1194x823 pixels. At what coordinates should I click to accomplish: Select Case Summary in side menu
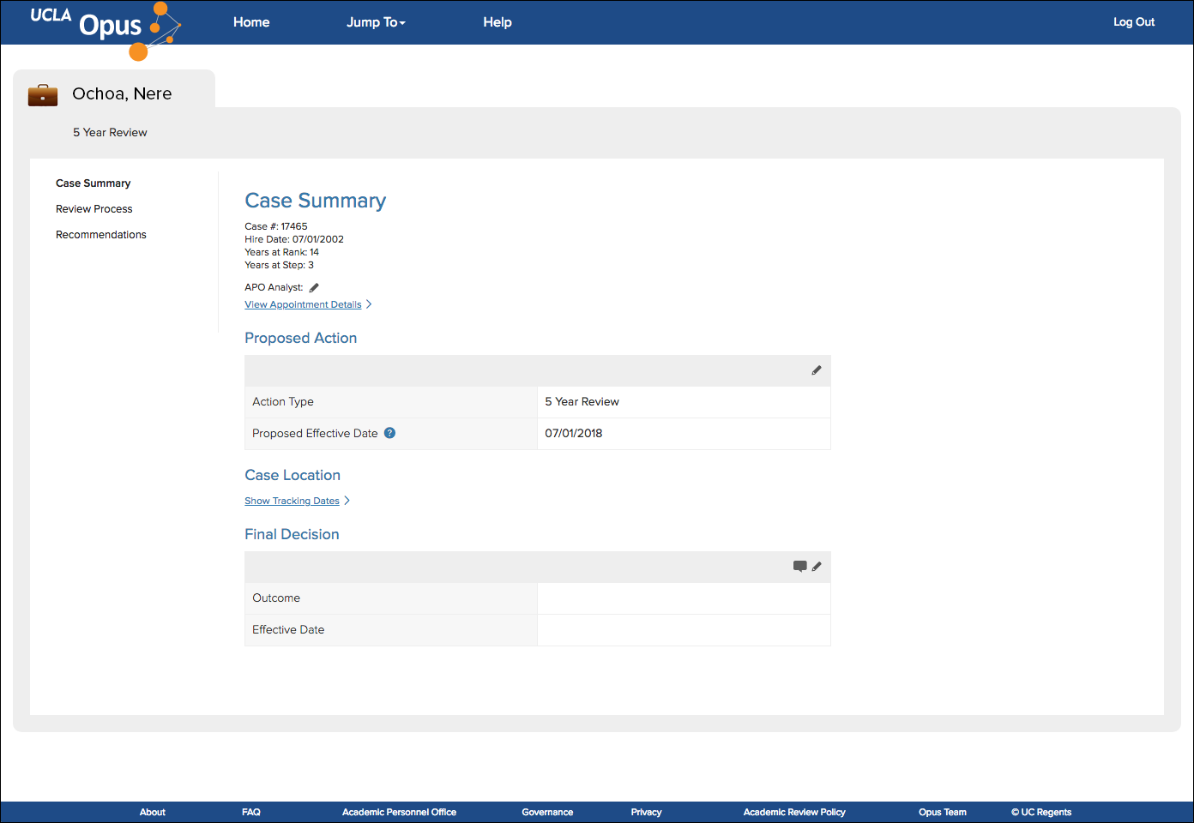[93, 183]
